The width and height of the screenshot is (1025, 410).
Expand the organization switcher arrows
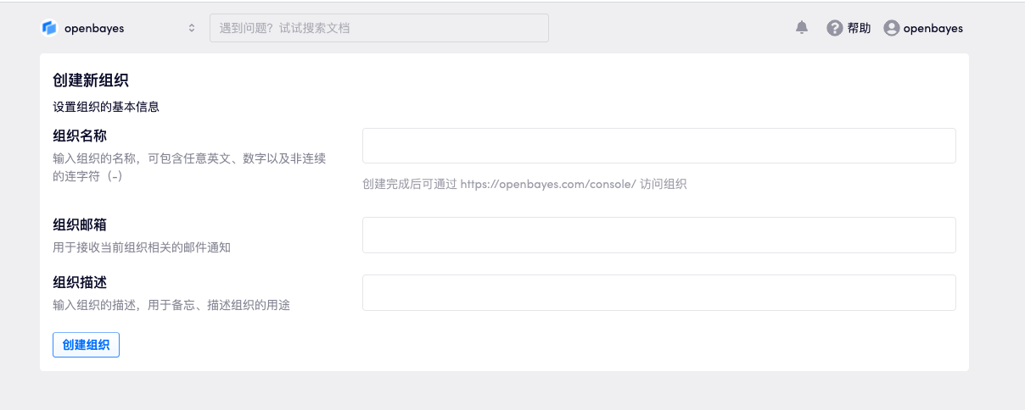(x=192, y=28)
